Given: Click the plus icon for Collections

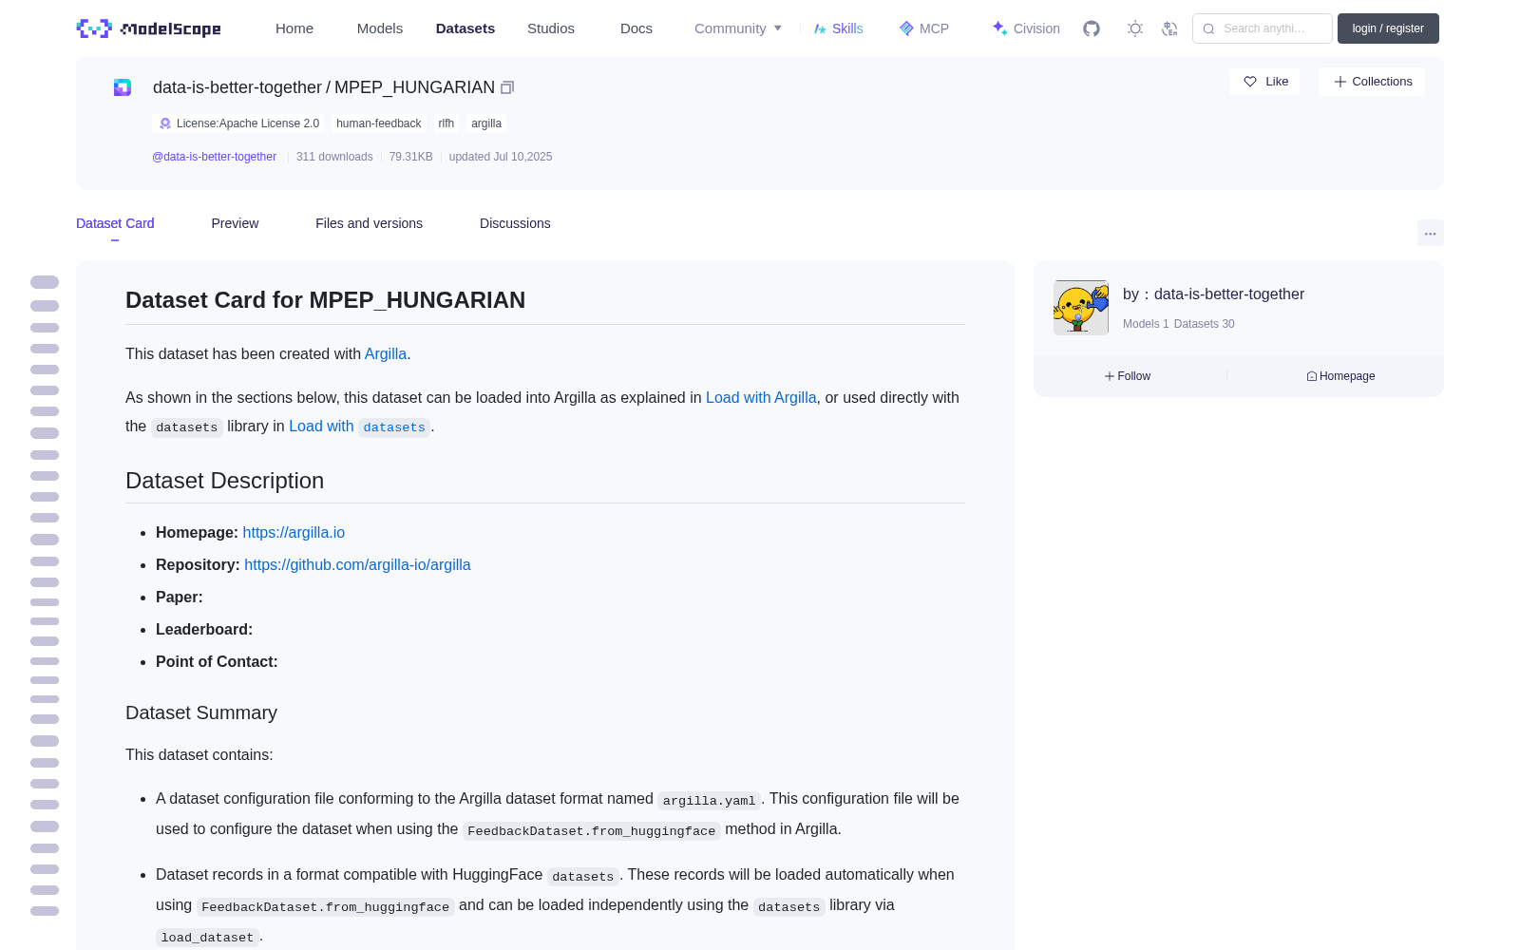Looking at the screenshot, I should (x=1340, y=82).
